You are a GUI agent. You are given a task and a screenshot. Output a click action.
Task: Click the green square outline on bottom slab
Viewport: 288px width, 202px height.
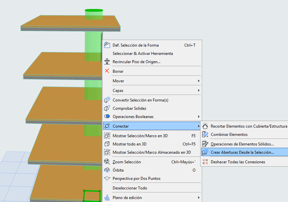click(x=92, y=196)
